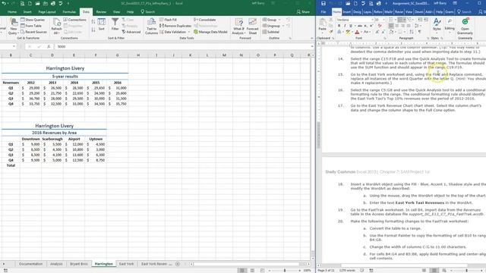Click Format Painter in Word Clipboard group
Screen dimensions: 486x273
tap(331, 32)
